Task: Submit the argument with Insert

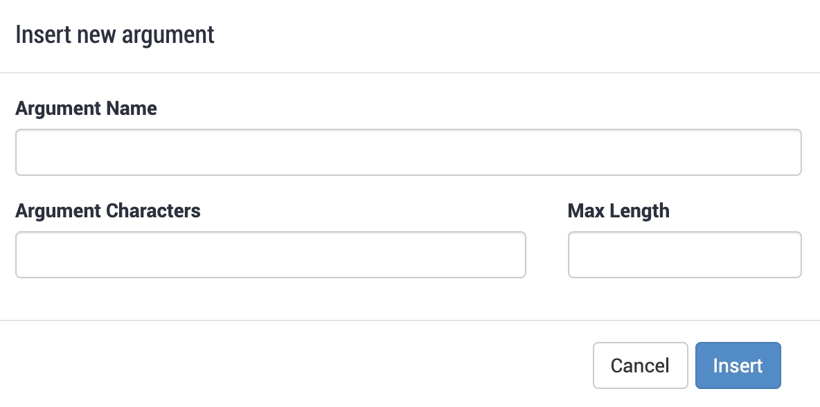Action: click(x=738, y=365)
